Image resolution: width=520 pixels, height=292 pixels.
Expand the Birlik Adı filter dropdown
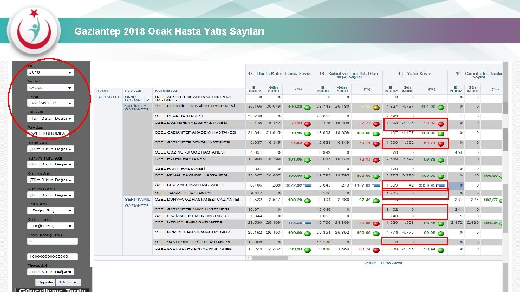pos(50,149)
